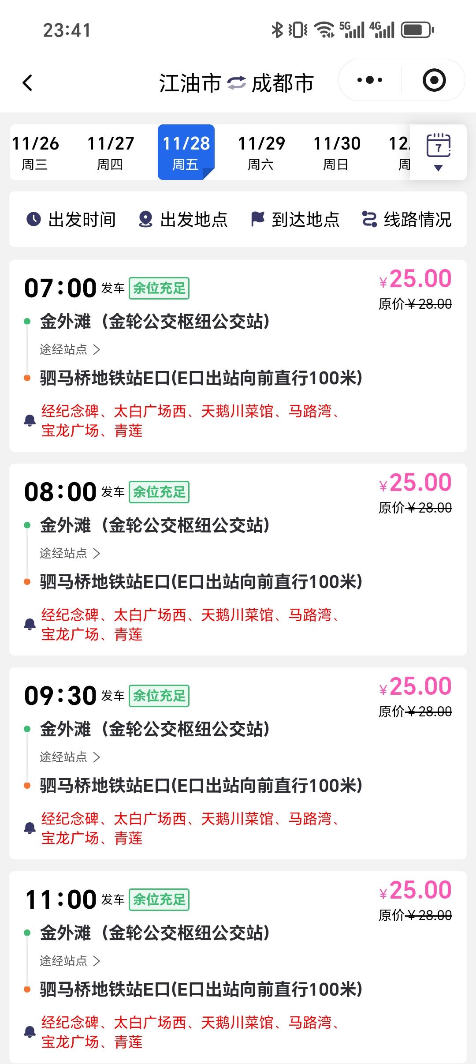Image resolution: width=476 pixels, height=1064 pixels.
Task: Expand 途经站点 for the 11:00 bus
Action: click(x=70, y=961)
